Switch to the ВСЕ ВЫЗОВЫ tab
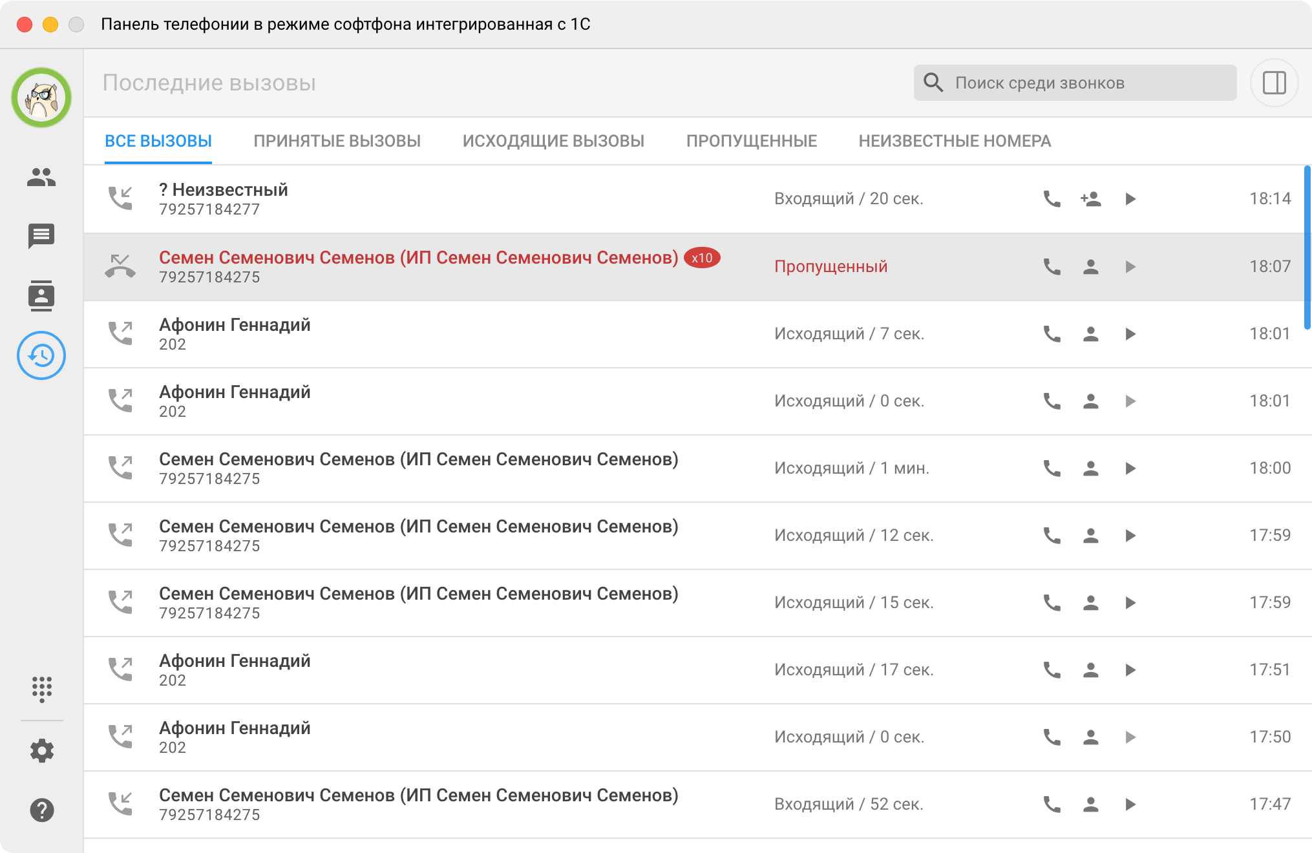 [158, 141]
